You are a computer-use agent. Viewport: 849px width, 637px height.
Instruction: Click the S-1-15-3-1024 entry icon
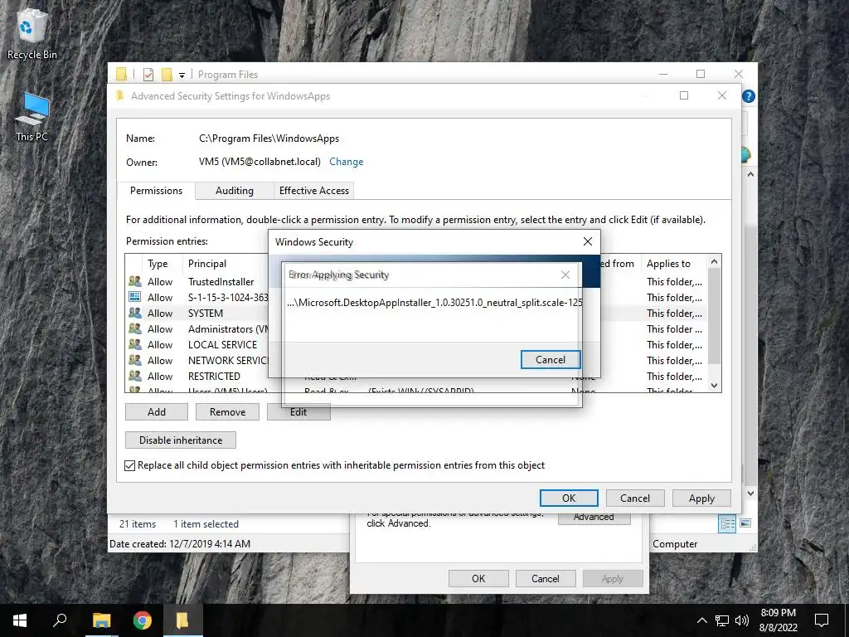point(135,298)
